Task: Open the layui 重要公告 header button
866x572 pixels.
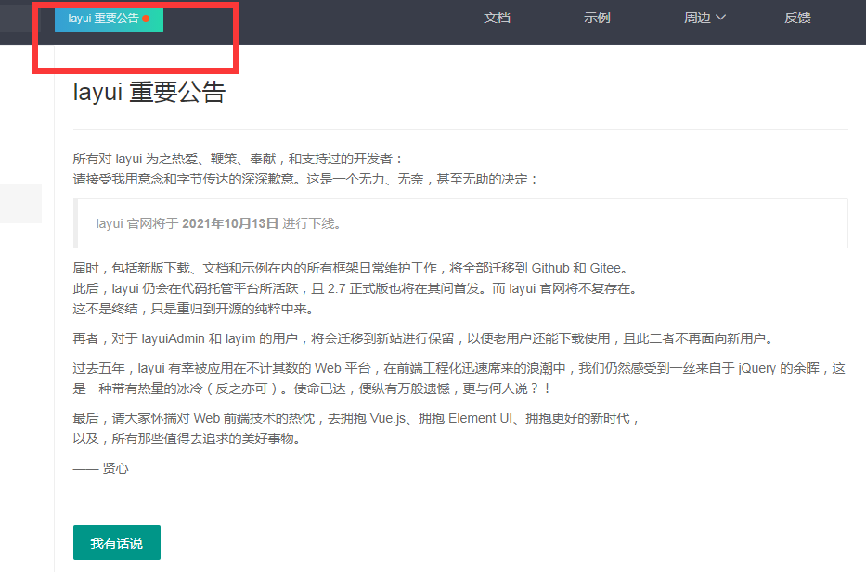Action: (x=102, y=19)
